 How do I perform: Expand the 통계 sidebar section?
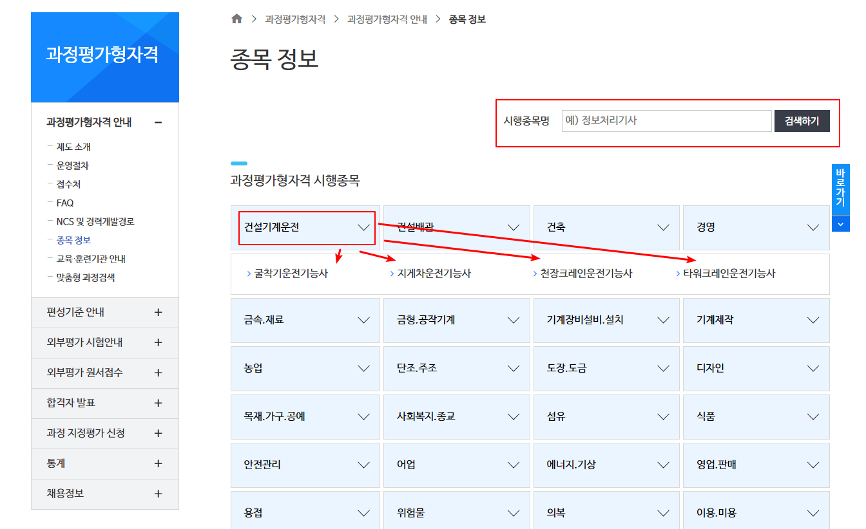(x=105, y=463)
